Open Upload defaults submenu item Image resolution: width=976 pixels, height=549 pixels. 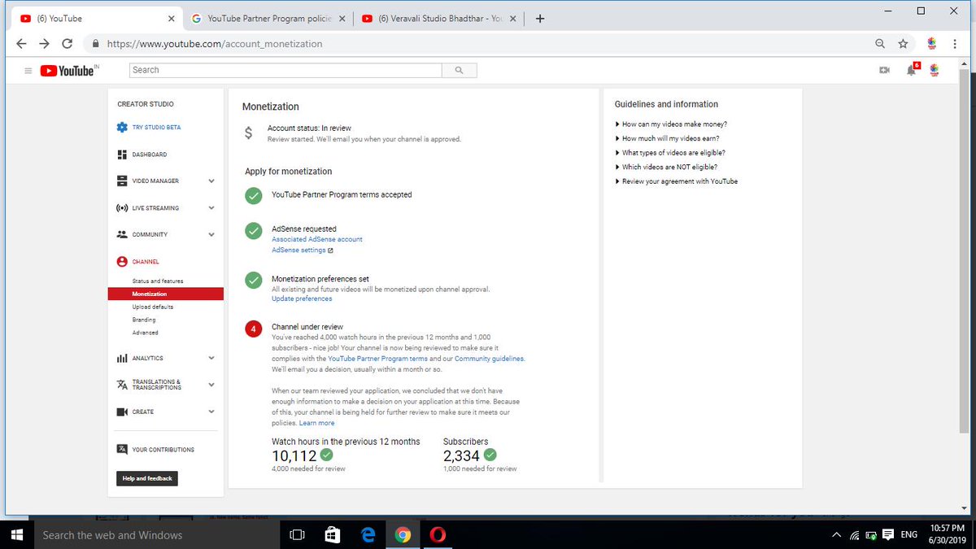tap(153, 307)
